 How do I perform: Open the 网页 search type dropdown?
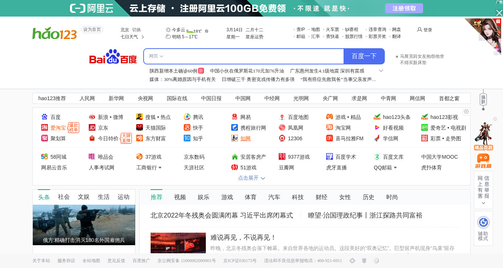(x=156, y=56)
